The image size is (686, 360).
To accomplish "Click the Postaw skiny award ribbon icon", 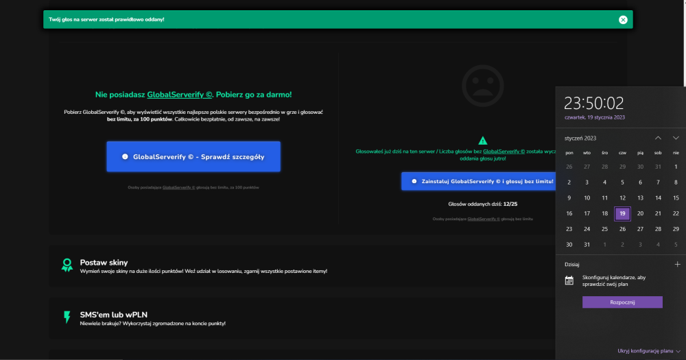I will (x=67, y=265).
